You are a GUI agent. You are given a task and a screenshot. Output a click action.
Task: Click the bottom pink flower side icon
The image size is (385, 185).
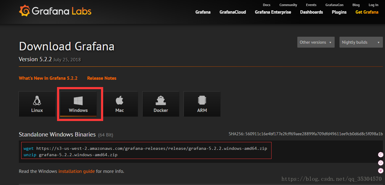pos(381,171)
